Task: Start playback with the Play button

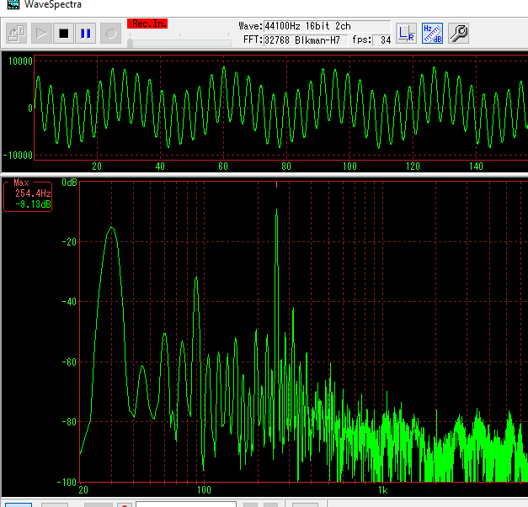Action: [41, 34]
